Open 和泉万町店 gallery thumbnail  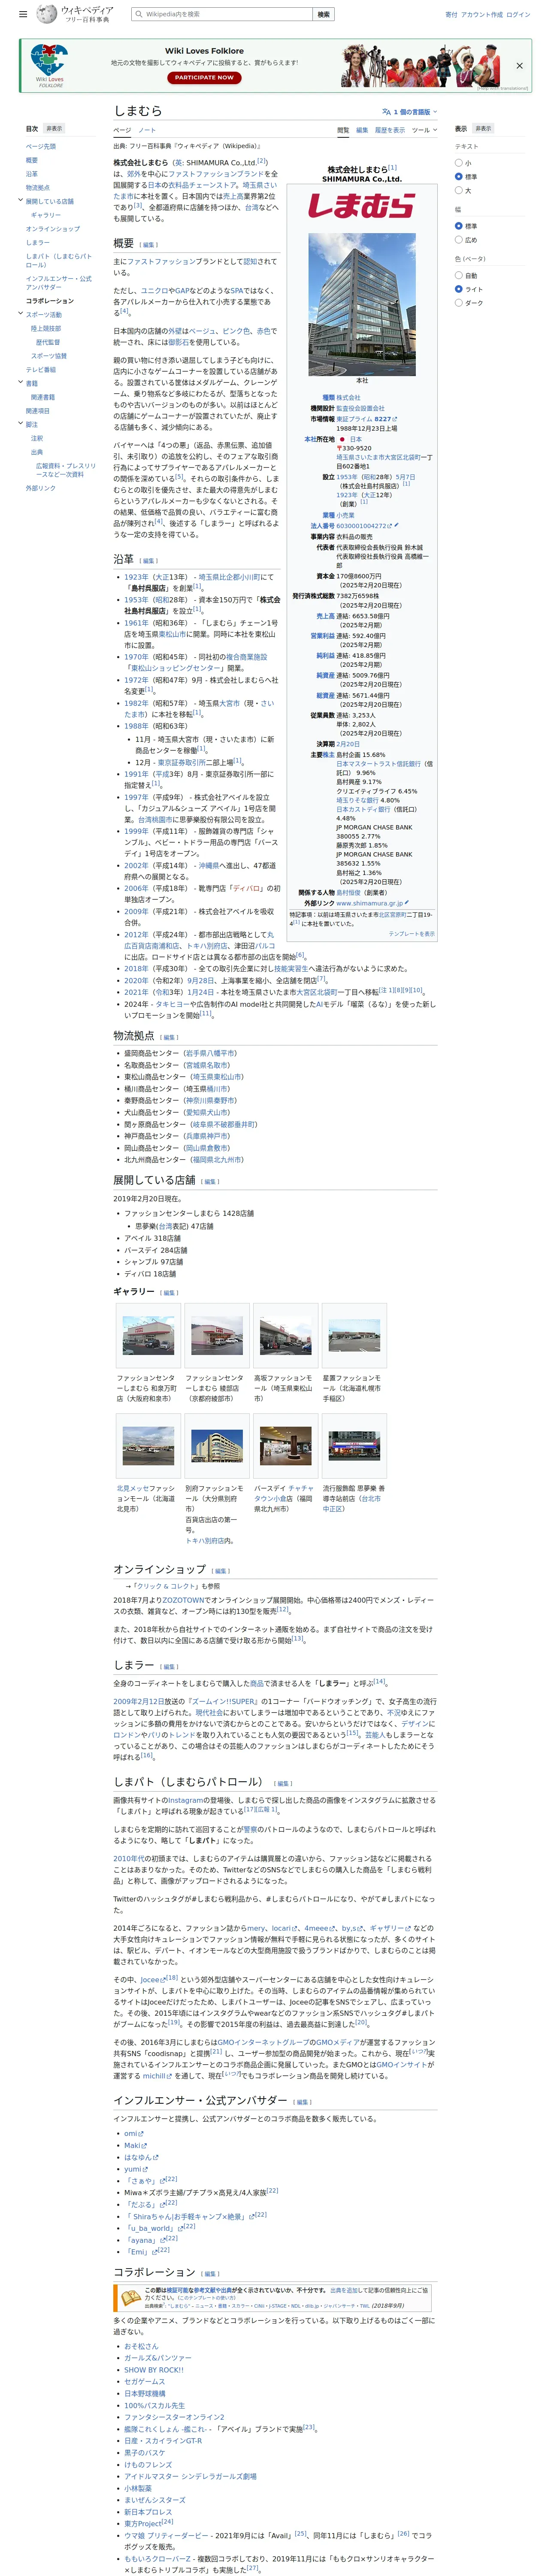point(148,1336)
